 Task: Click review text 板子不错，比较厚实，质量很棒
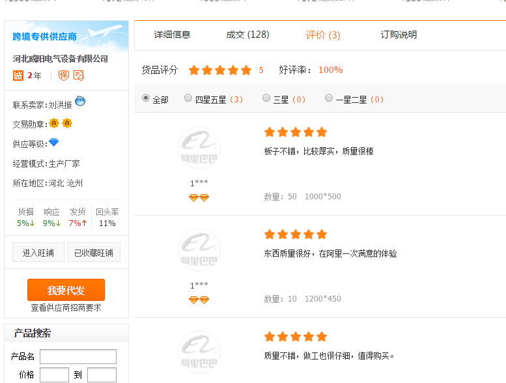coord(319,151)
